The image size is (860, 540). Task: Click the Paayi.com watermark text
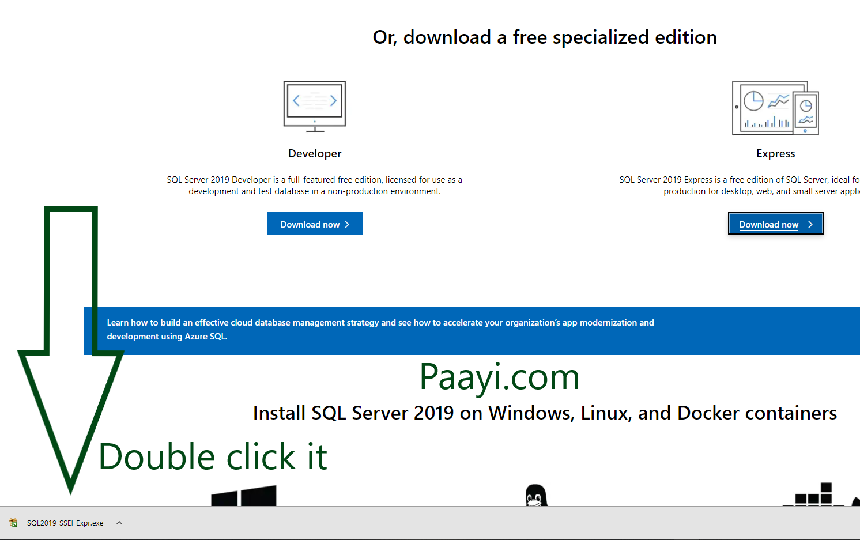tap(499, 377)
